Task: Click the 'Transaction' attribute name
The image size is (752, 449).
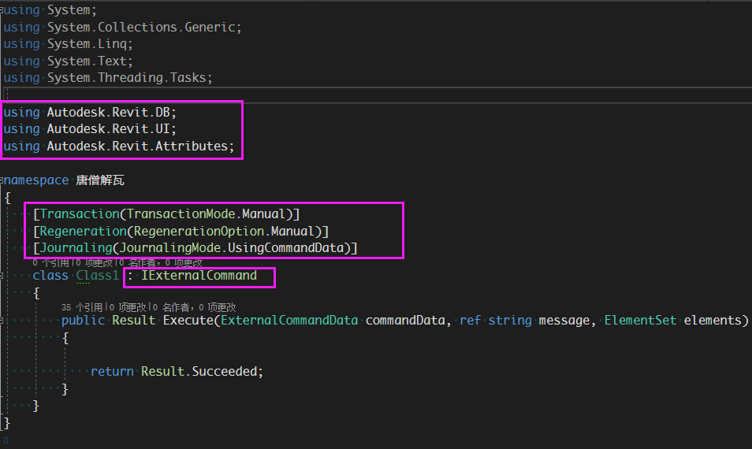Action: [80, 213]
